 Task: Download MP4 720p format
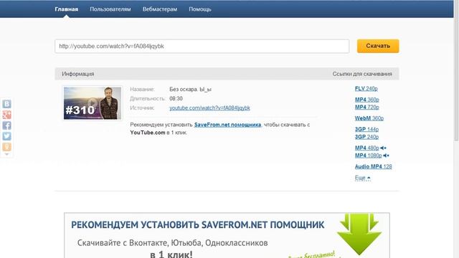366,107
